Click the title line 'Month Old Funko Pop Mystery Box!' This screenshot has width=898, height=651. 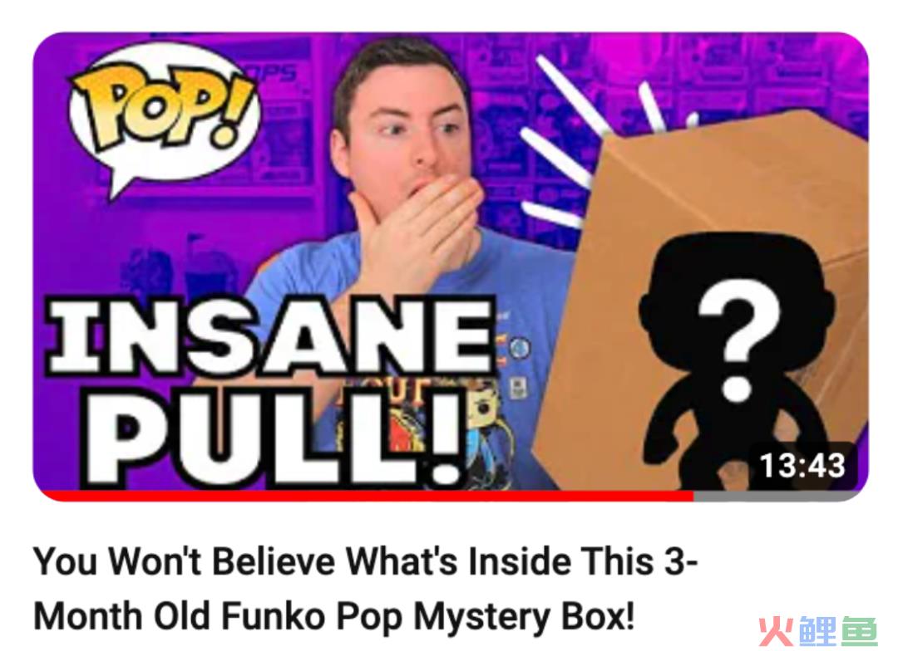click(x=334, y=617)
